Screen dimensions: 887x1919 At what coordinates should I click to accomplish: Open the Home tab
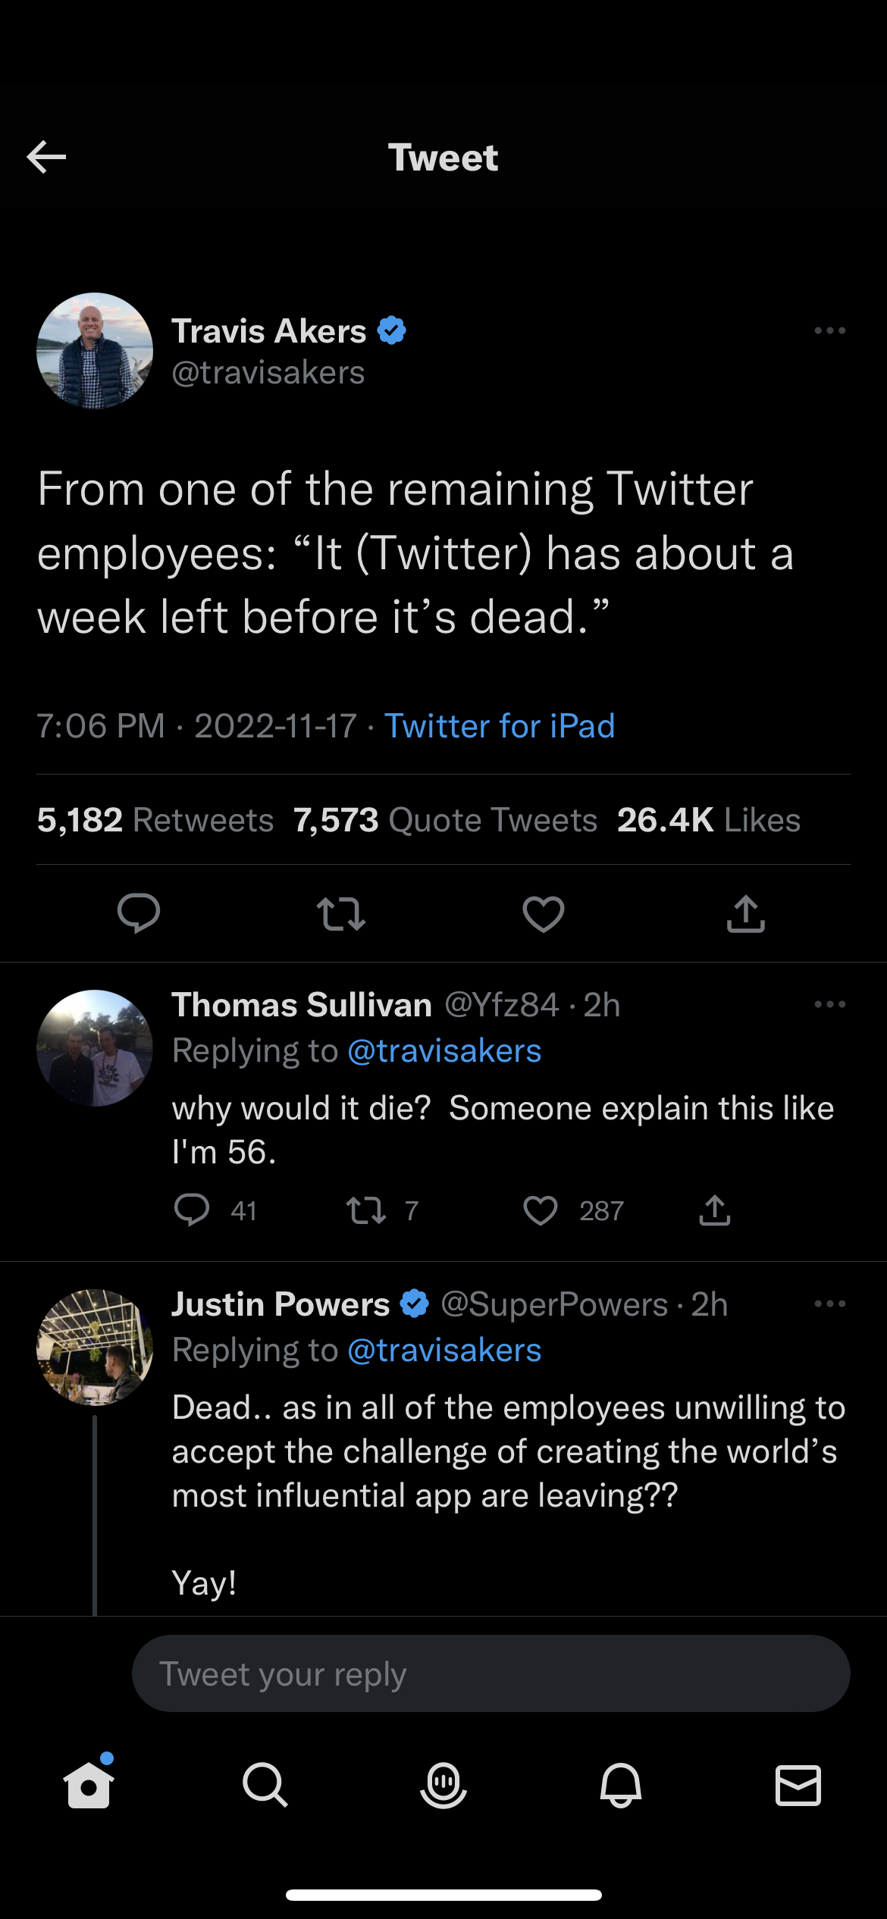[89, 1785]
